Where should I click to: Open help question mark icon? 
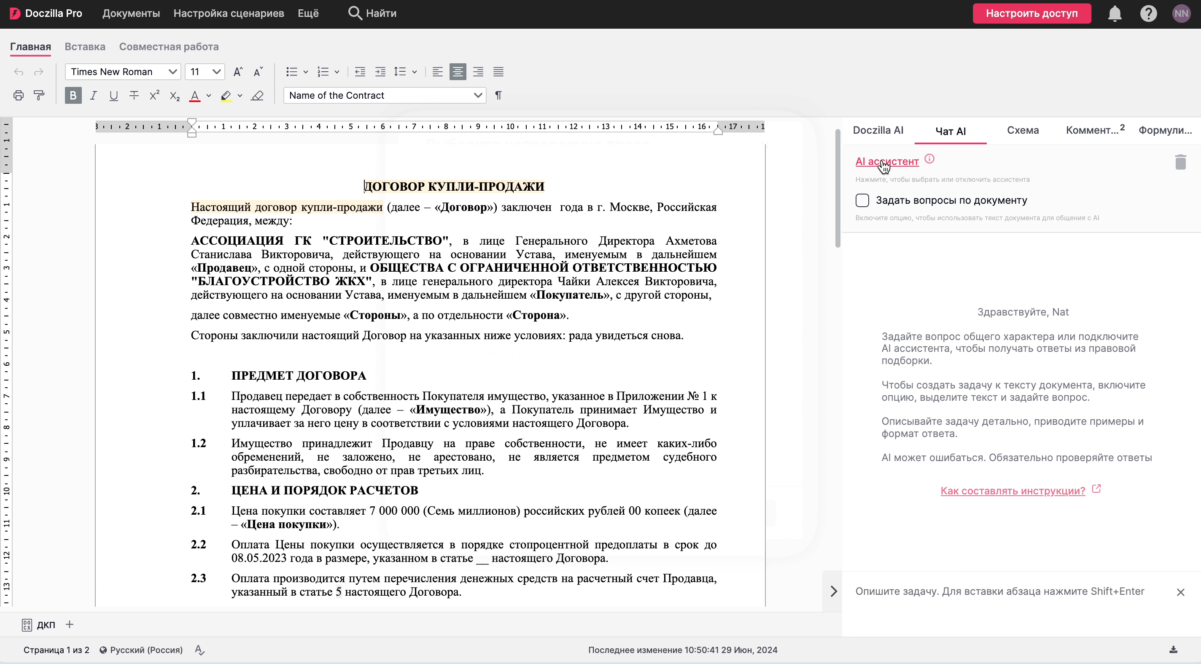click(1148, 13)
